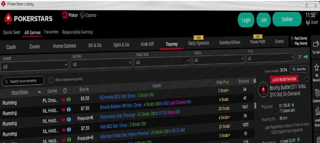
Task: Open column settings gear next to Enrolled
Action: [255, 81]
